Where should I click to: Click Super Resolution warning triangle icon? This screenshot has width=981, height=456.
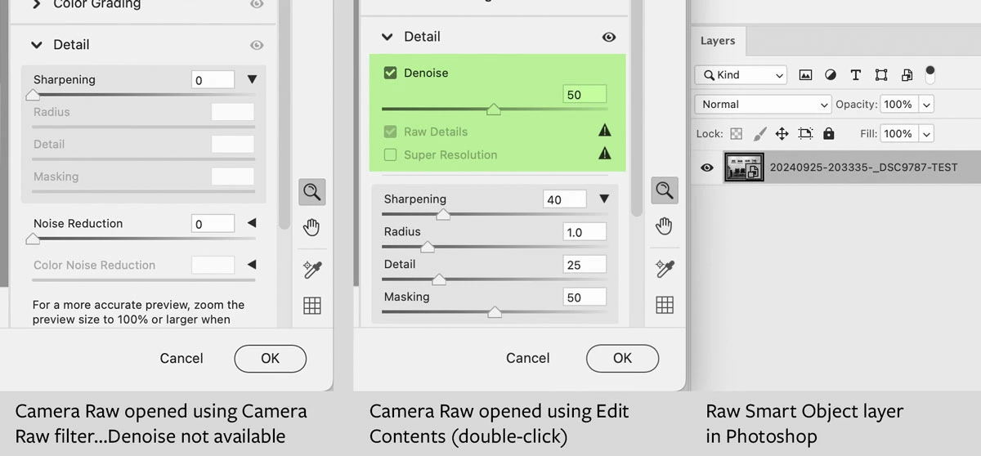605,153
